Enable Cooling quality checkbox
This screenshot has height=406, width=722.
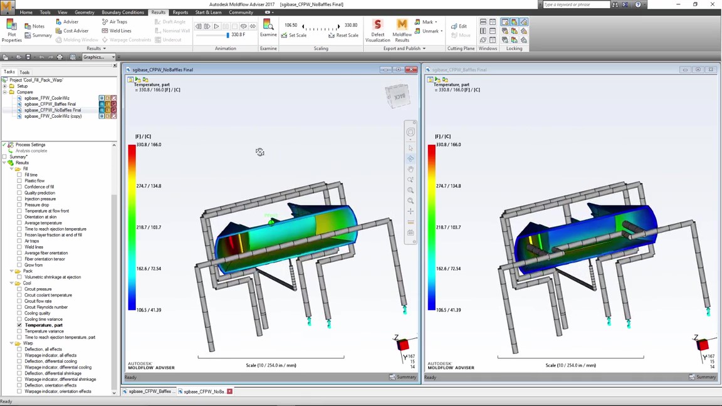tap(19, 313)
